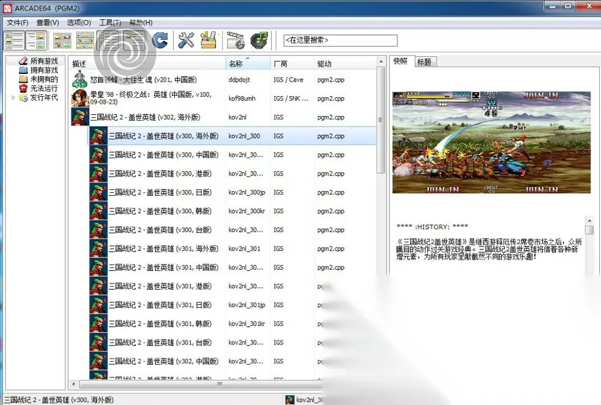The image size is (601, 405).
Task: Toggle the folder list pane toolbar button
Action: (x=14, y=40)
